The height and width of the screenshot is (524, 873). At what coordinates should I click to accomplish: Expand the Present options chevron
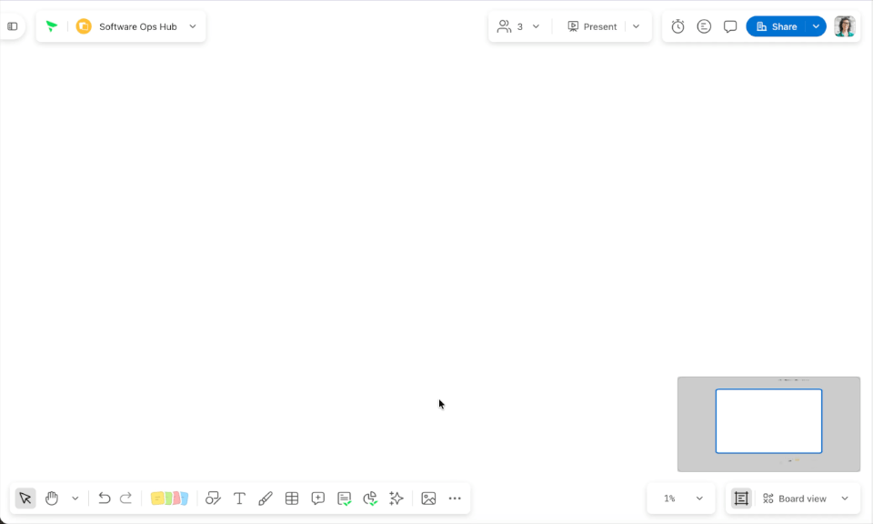coord(637,26)
